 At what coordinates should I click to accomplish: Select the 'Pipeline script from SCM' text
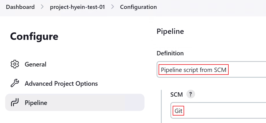pos(193,70)
